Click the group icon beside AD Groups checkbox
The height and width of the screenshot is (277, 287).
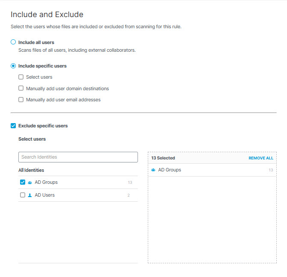click(30, 183)
